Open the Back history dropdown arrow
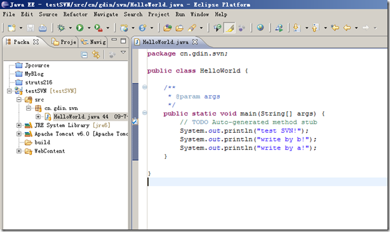The height and width of the screenshot is (232, 390). [x=356, y=28]
